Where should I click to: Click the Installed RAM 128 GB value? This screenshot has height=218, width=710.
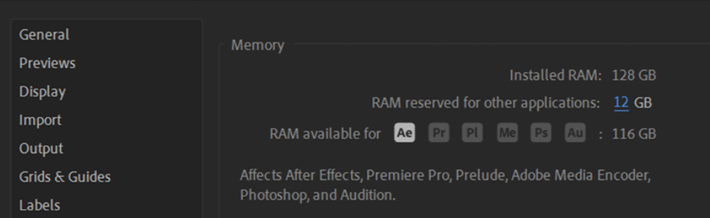coord(634,75)
